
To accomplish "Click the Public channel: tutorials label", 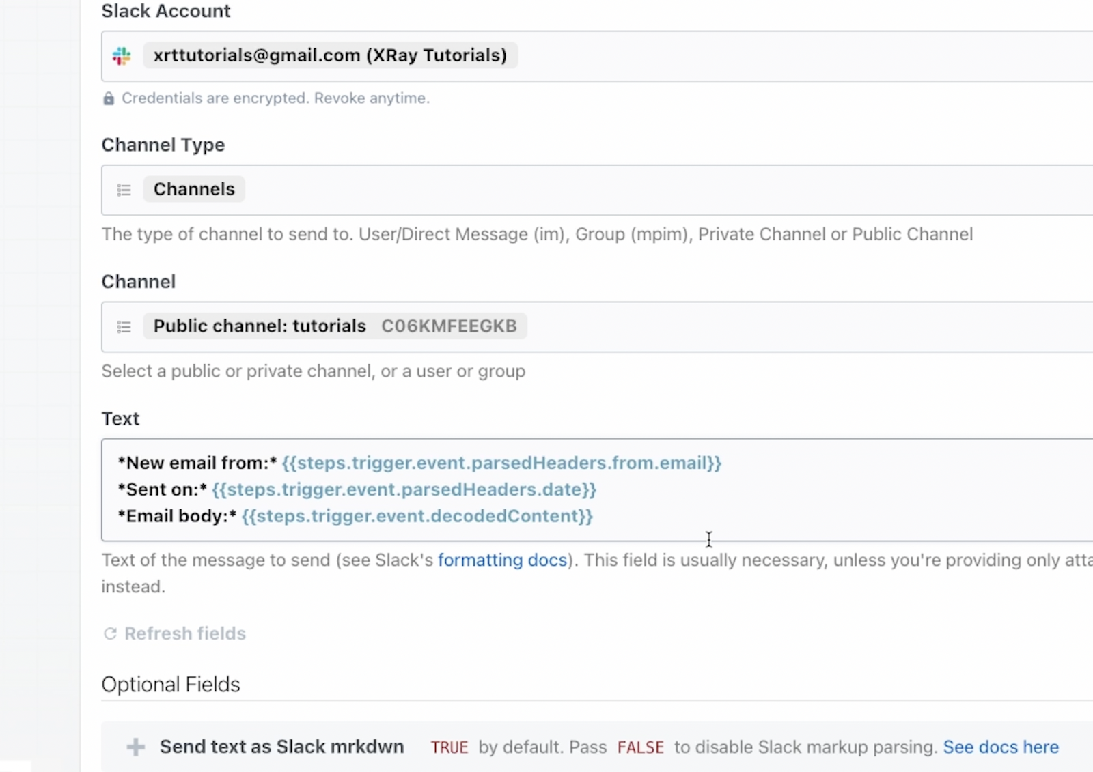I will [x=260, y=326].
